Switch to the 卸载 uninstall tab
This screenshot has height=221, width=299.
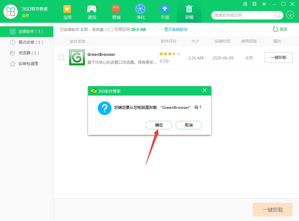(189, 11)
